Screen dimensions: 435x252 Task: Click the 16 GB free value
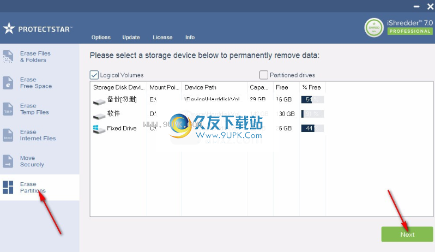[283, 99]
